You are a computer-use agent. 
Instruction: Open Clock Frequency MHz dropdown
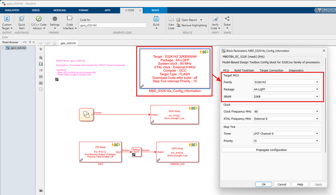coord(286,111)
